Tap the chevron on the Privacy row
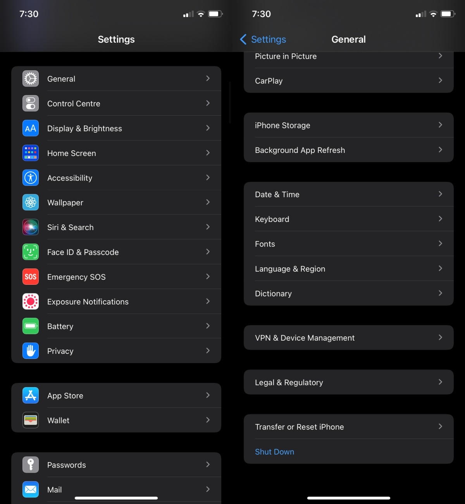 pos(208,351)
